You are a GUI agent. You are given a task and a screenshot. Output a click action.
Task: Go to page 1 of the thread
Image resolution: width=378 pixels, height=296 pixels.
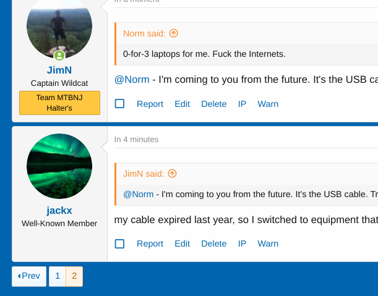[58, 276]
